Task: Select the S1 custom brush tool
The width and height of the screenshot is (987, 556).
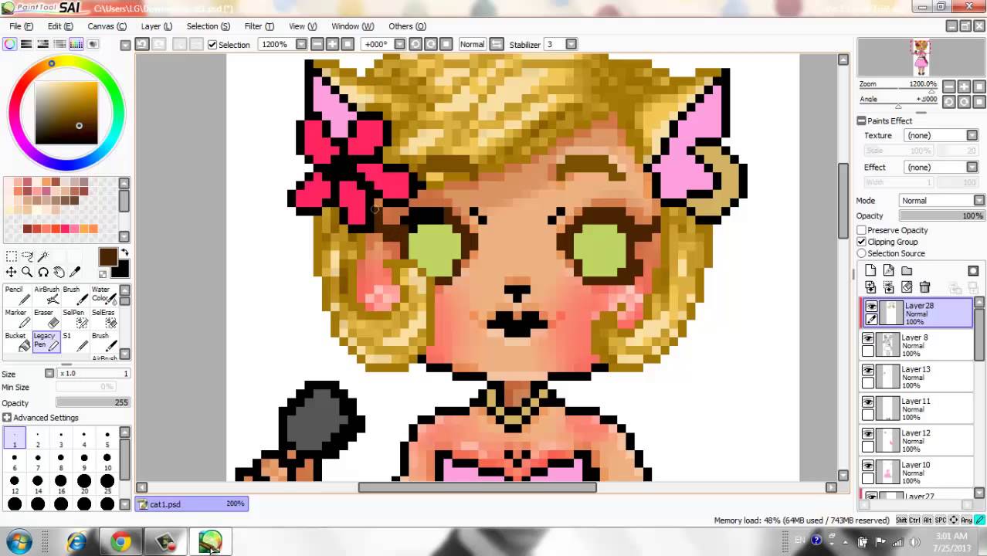Action: point(74,341)
